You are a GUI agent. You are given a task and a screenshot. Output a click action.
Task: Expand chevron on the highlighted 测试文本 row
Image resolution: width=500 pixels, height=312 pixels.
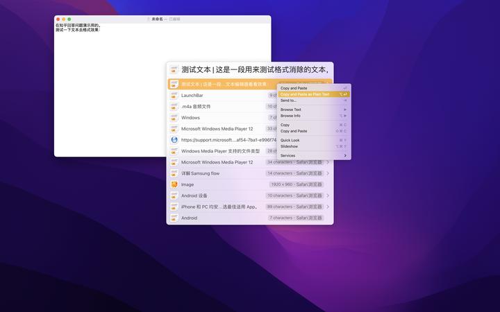click(x=328, y=84)
